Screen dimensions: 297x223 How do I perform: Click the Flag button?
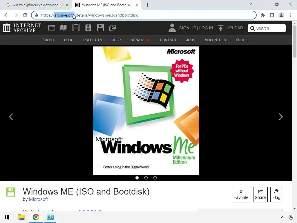point(276,195)
